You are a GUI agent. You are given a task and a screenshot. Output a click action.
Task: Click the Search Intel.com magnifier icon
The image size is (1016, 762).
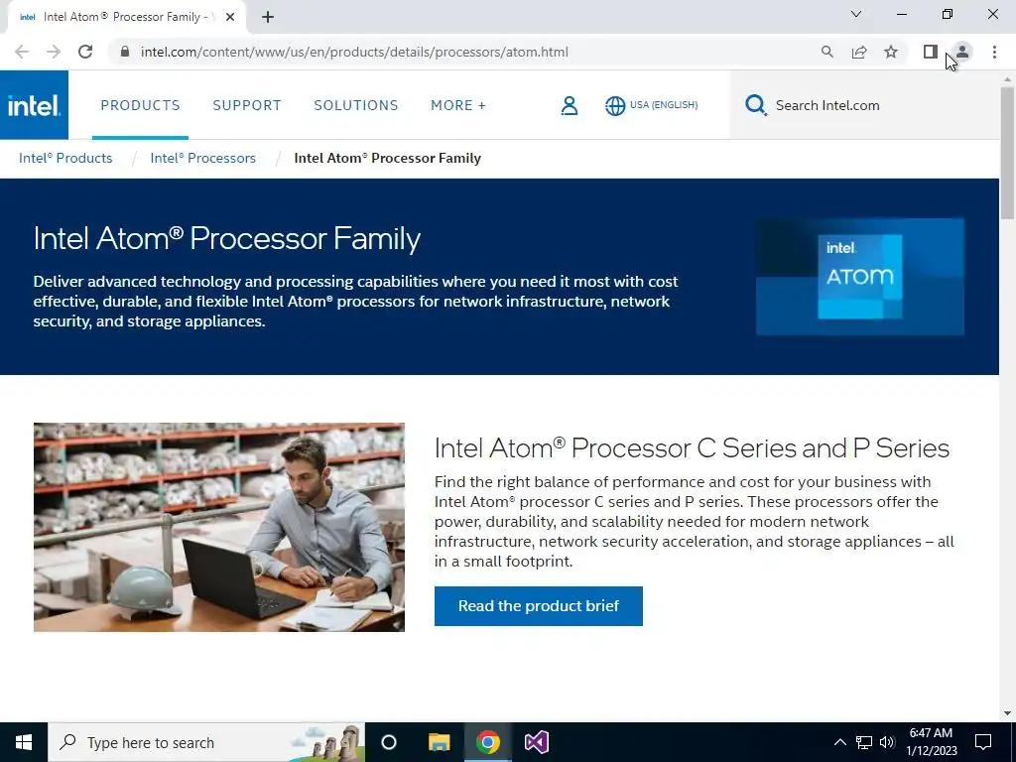pos(755,105)
